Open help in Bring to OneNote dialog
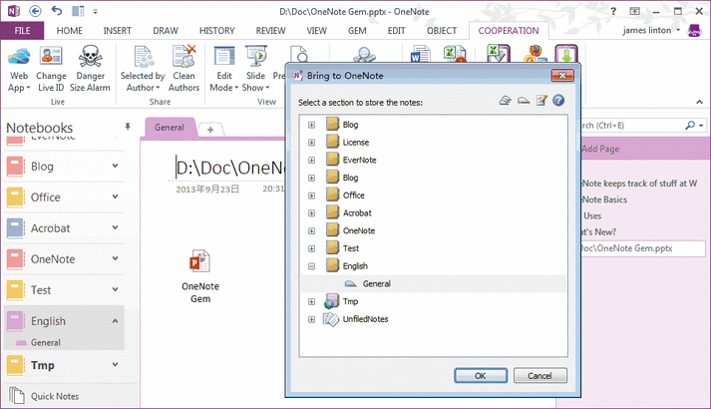Viewport: 711px width, 409px height. pyautogui.click(x=558, y=100)
